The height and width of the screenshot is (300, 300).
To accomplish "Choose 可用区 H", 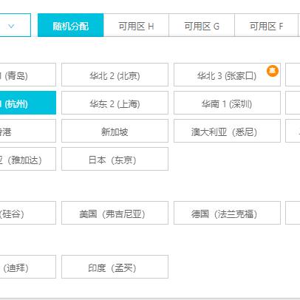I will (136, 25).
